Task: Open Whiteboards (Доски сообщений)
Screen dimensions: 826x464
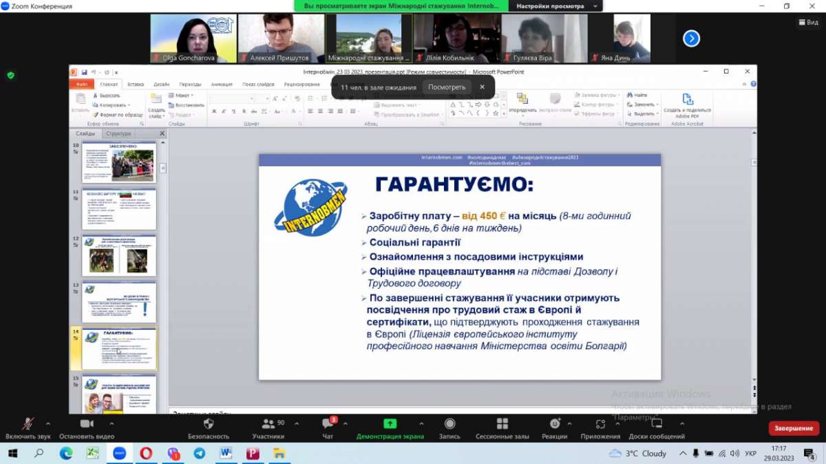Action: point(656,424)
